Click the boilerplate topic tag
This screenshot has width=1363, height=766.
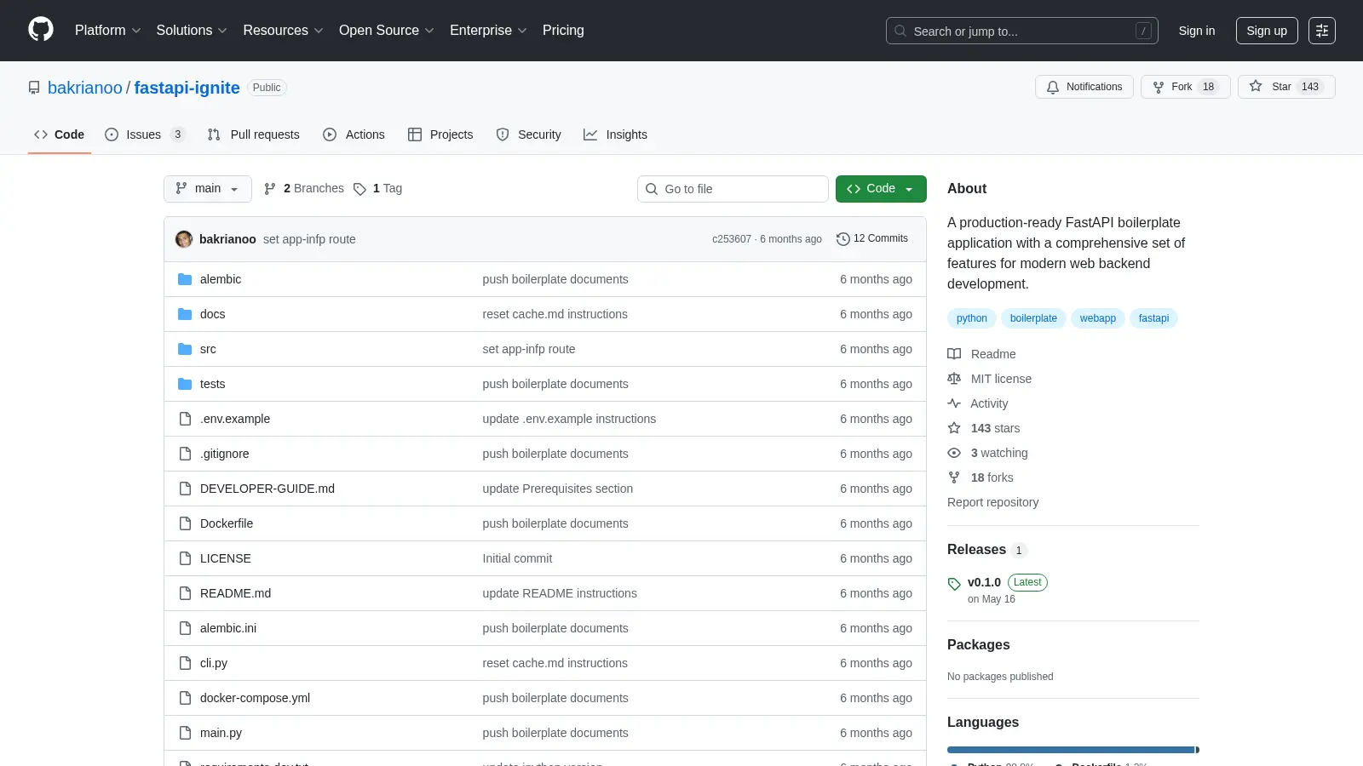pyautogui.click(x=1033, y=318)
